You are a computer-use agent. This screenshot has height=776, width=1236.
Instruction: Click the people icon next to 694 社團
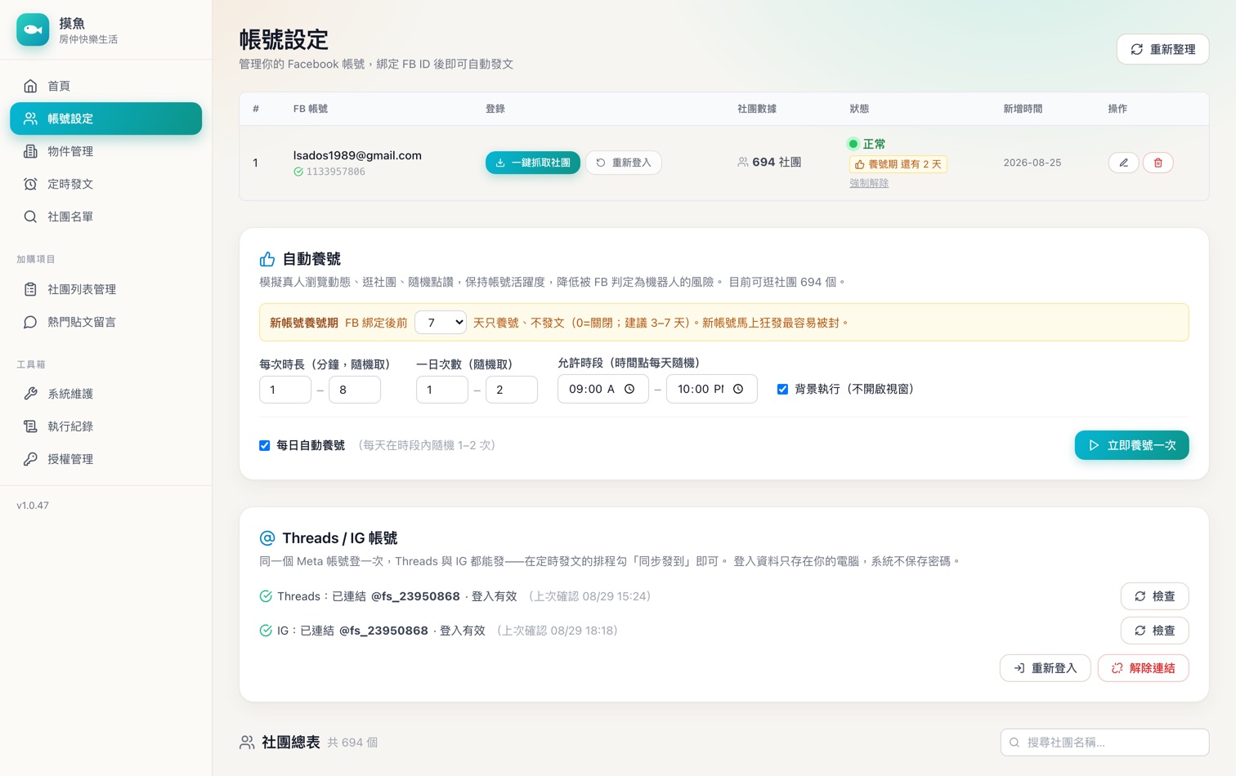742,163
